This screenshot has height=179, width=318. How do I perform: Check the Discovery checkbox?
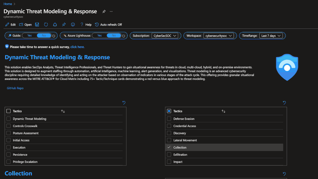[169, 133]
